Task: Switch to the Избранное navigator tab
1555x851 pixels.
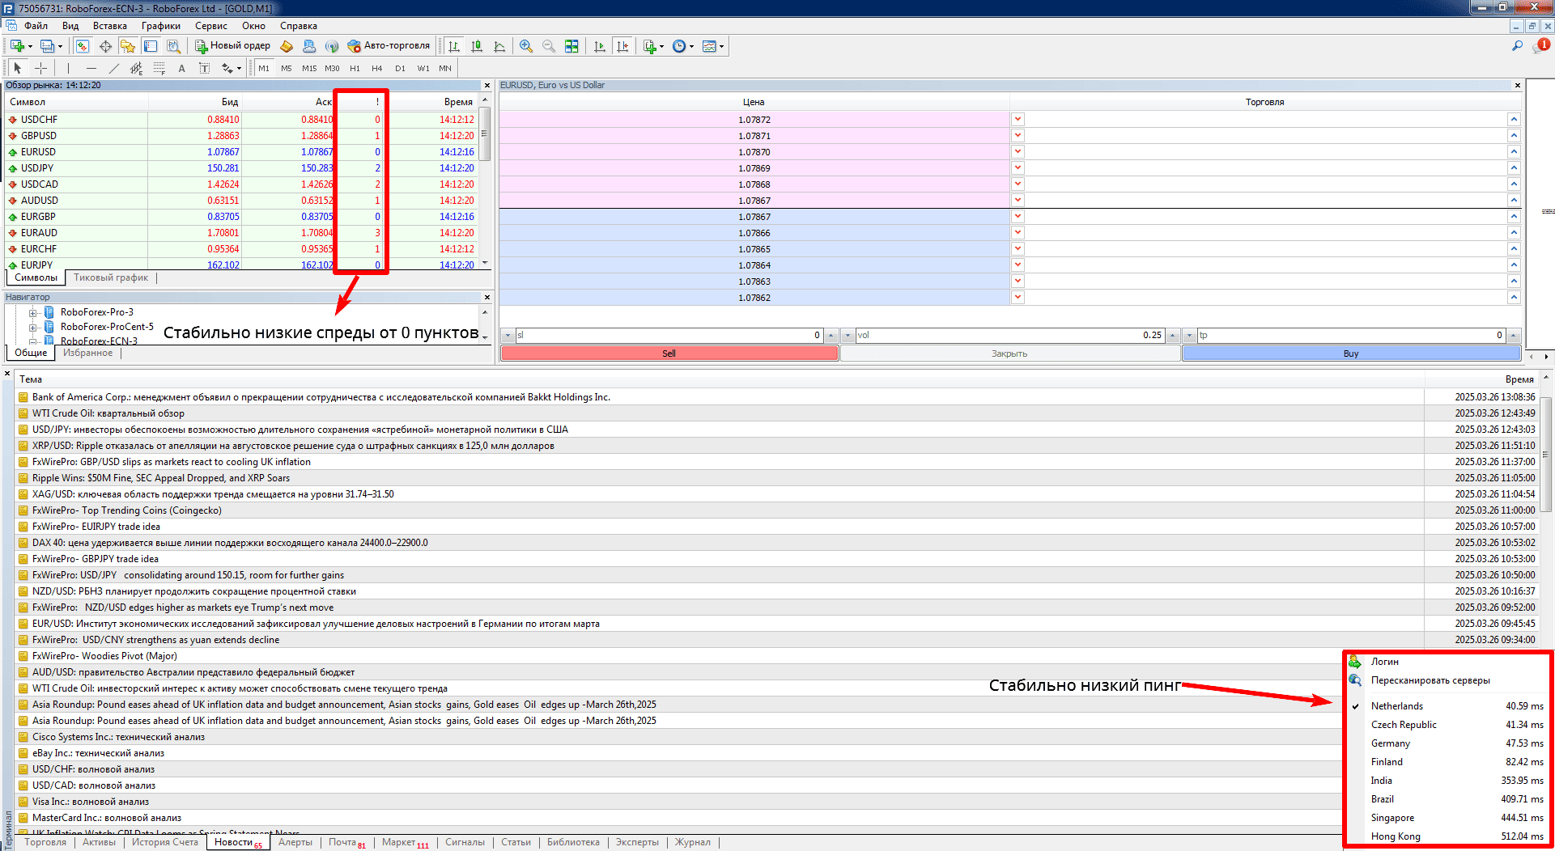Action: (x=88, y=353)
